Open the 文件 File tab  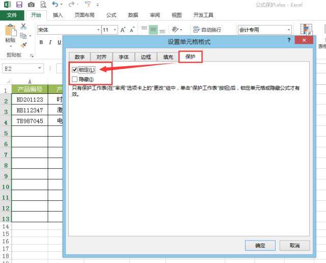click(x=12, y=15)
